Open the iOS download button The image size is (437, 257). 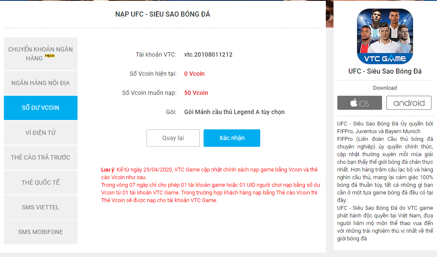(x=359, y=103)
